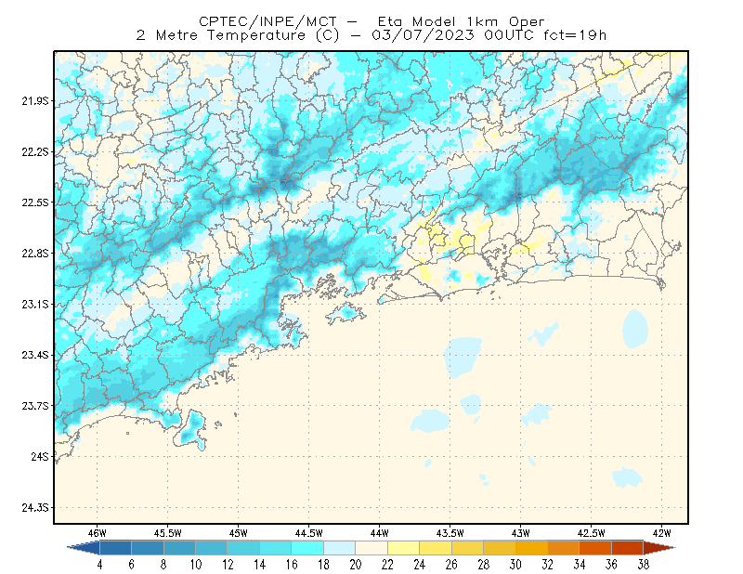The height and width of the screenshot is (574, 743).
Task: Click the left arrow tip of the colorbar
Action: coord(72,547)
